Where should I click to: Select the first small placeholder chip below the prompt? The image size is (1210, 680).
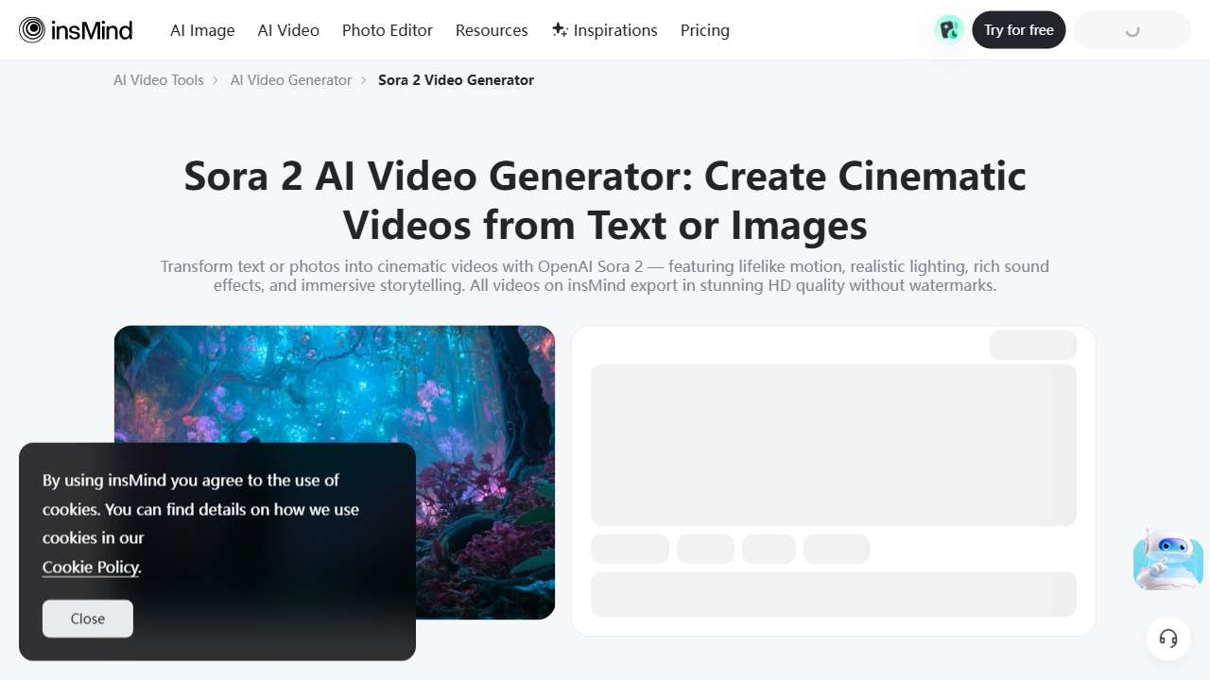(x=630, y=549)
